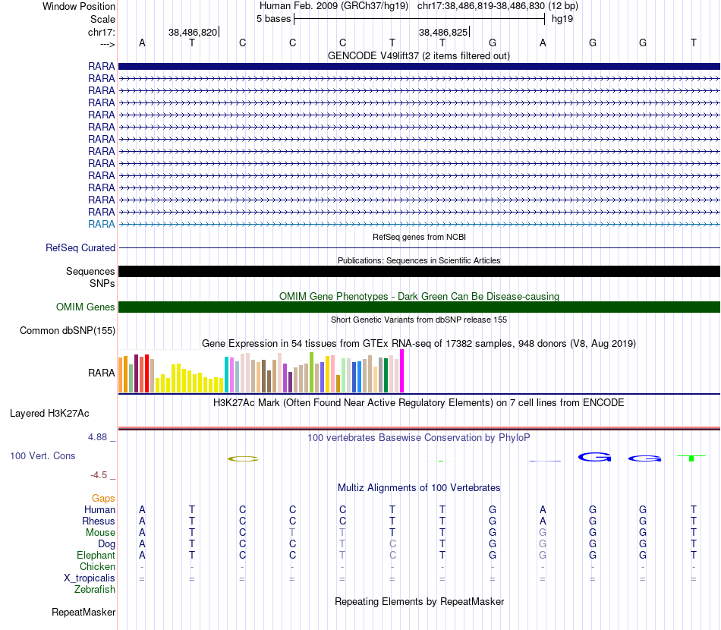Open the "H3K27Ac Mark" ENCODE track title
The image size is (721, 630).
pos(418,403)
